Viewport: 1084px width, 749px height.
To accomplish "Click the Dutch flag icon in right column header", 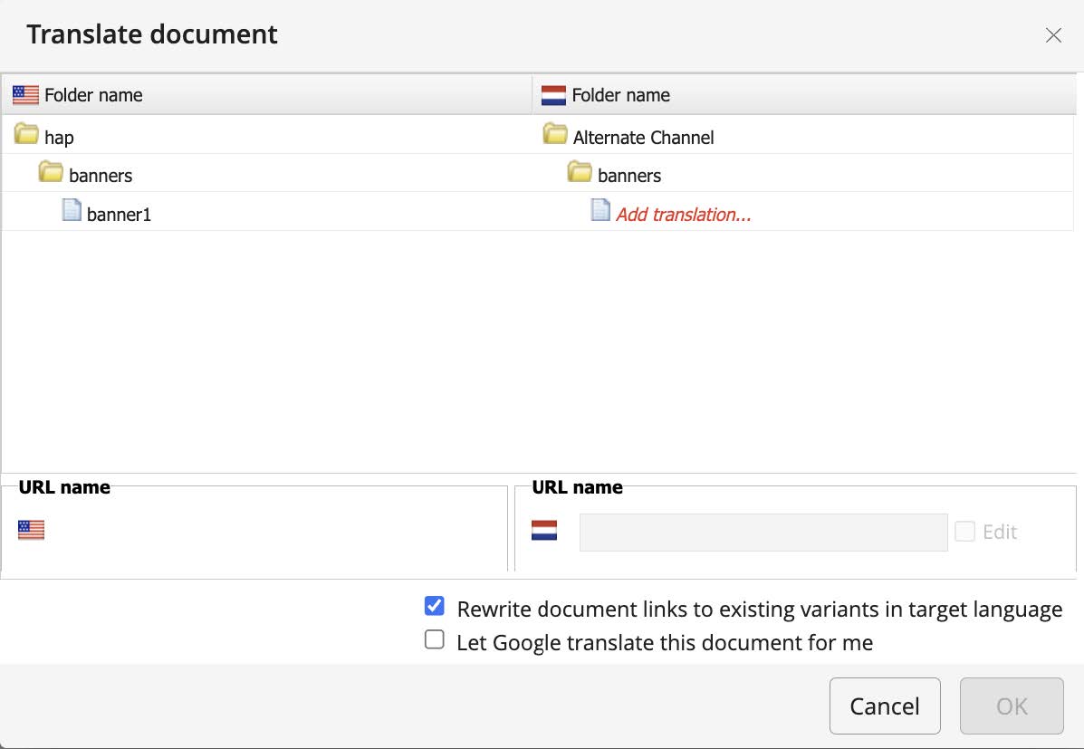I will (x=553, y=95).
